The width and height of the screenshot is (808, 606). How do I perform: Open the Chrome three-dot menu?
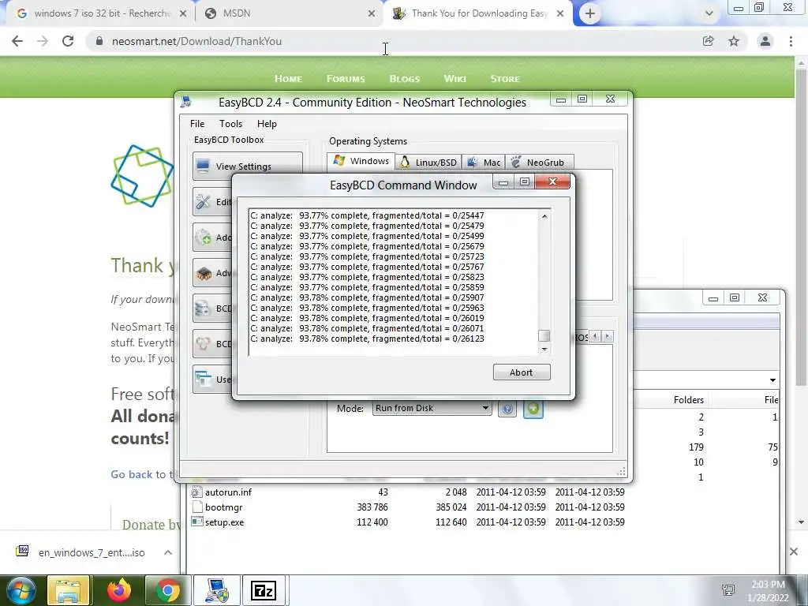click(x=791, y=41)
